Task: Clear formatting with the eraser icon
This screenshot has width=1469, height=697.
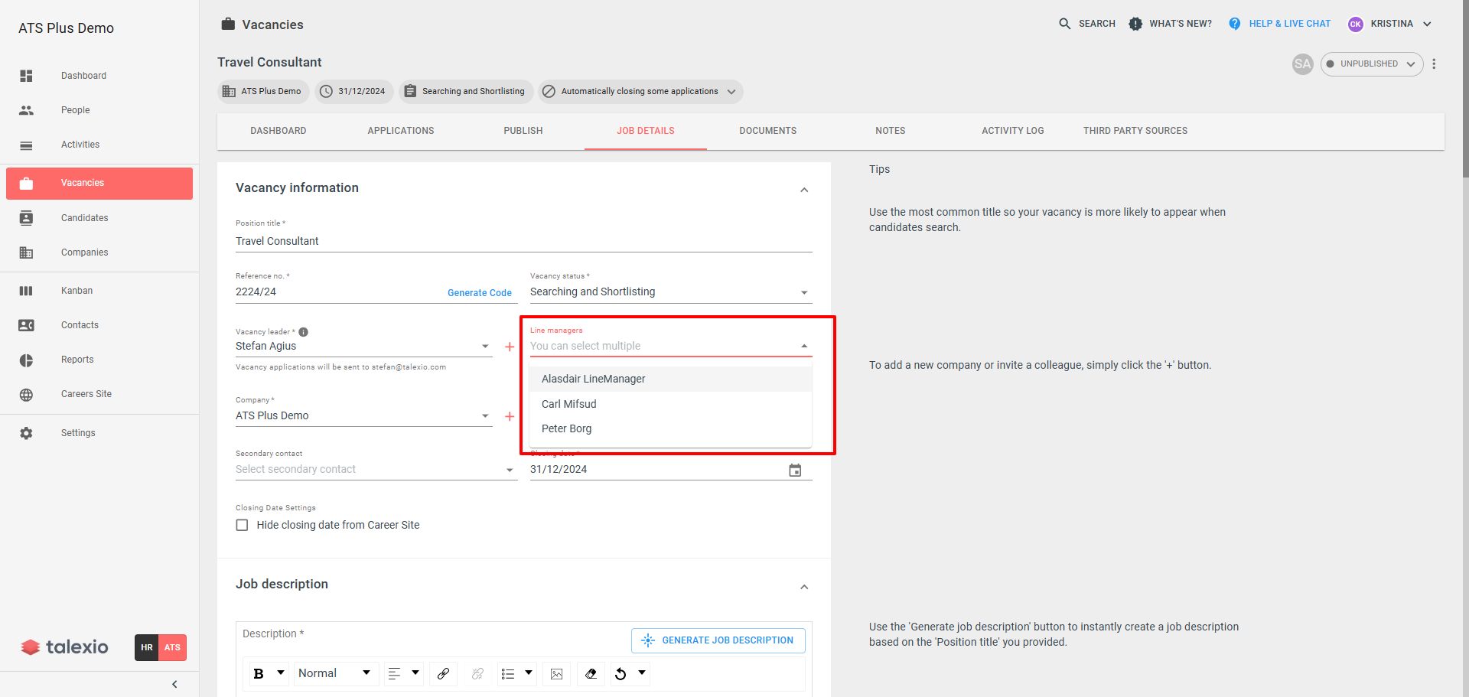Action: coord(591,673)
